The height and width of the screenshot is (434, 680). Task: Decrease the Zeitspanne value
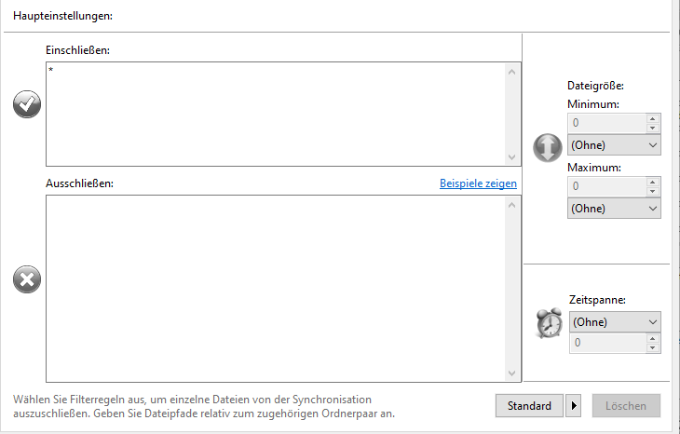(653, 347)
